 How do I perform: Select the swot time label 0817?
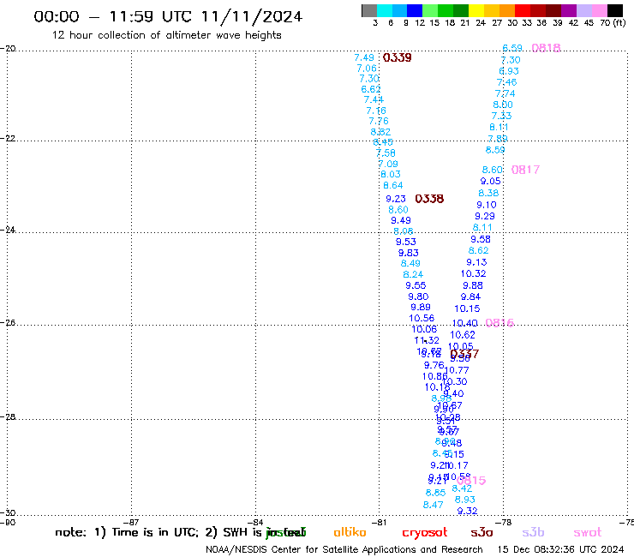(x=525, y=170)
